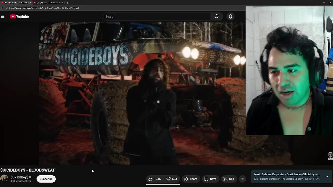Mute the Drake tab via speaker icon
The width and height of the screenshot is (333, 187).
38,3
